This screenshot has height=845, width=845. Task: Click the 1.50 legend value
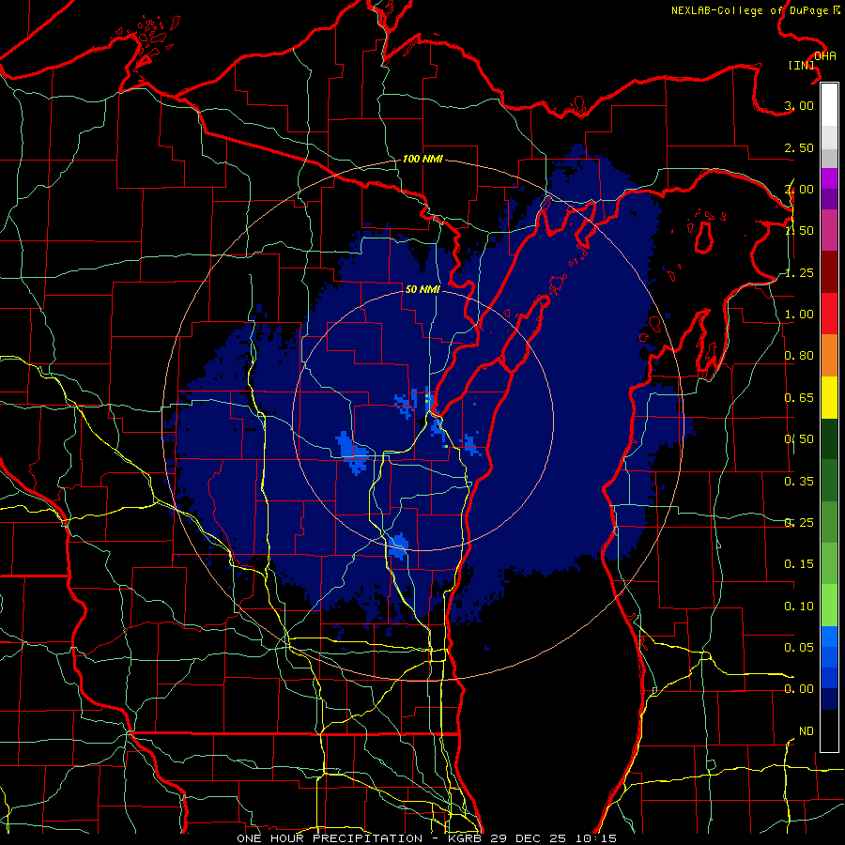[x=799, y=231]
